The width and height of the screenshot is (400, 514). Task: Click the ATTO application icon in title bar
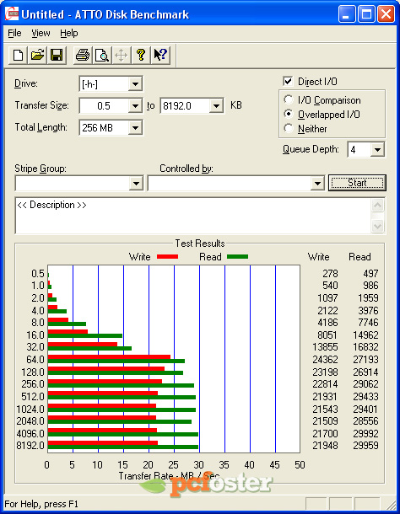tap(12, 14)
